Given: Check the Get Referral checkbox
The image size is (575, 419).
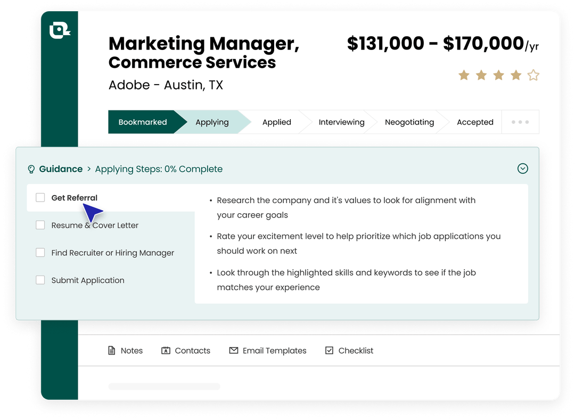Looking at the screenshot, I should click(x=40, y=197).
